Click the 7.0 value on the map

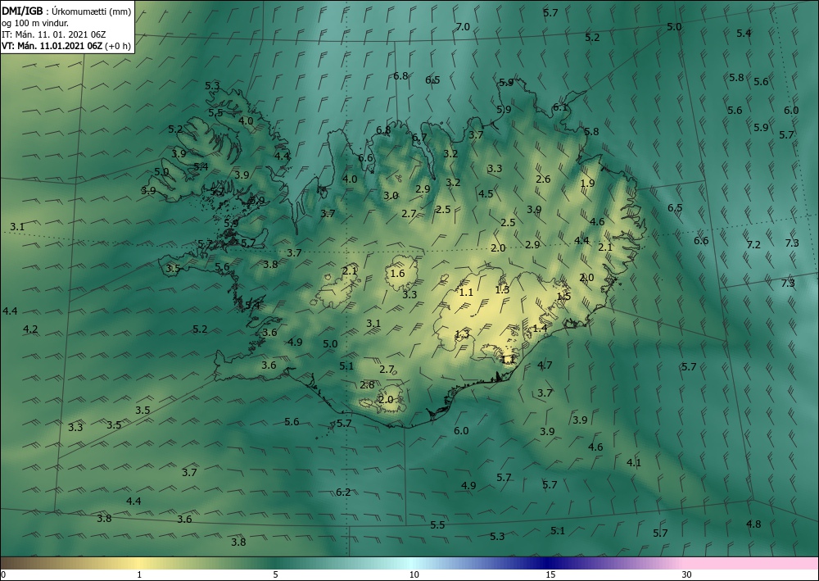pos(463,27)
